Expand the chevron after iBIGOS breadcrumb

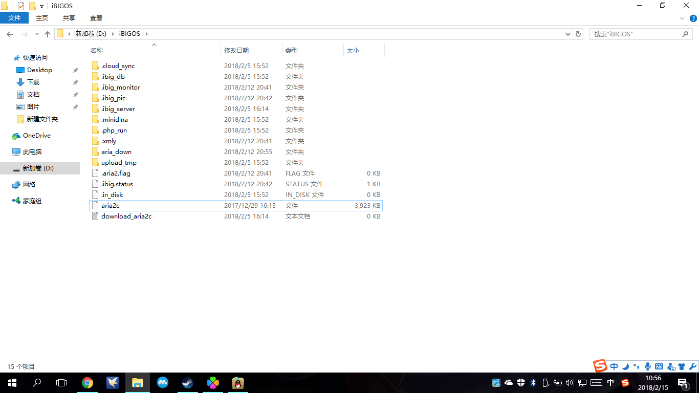point(147,34)
